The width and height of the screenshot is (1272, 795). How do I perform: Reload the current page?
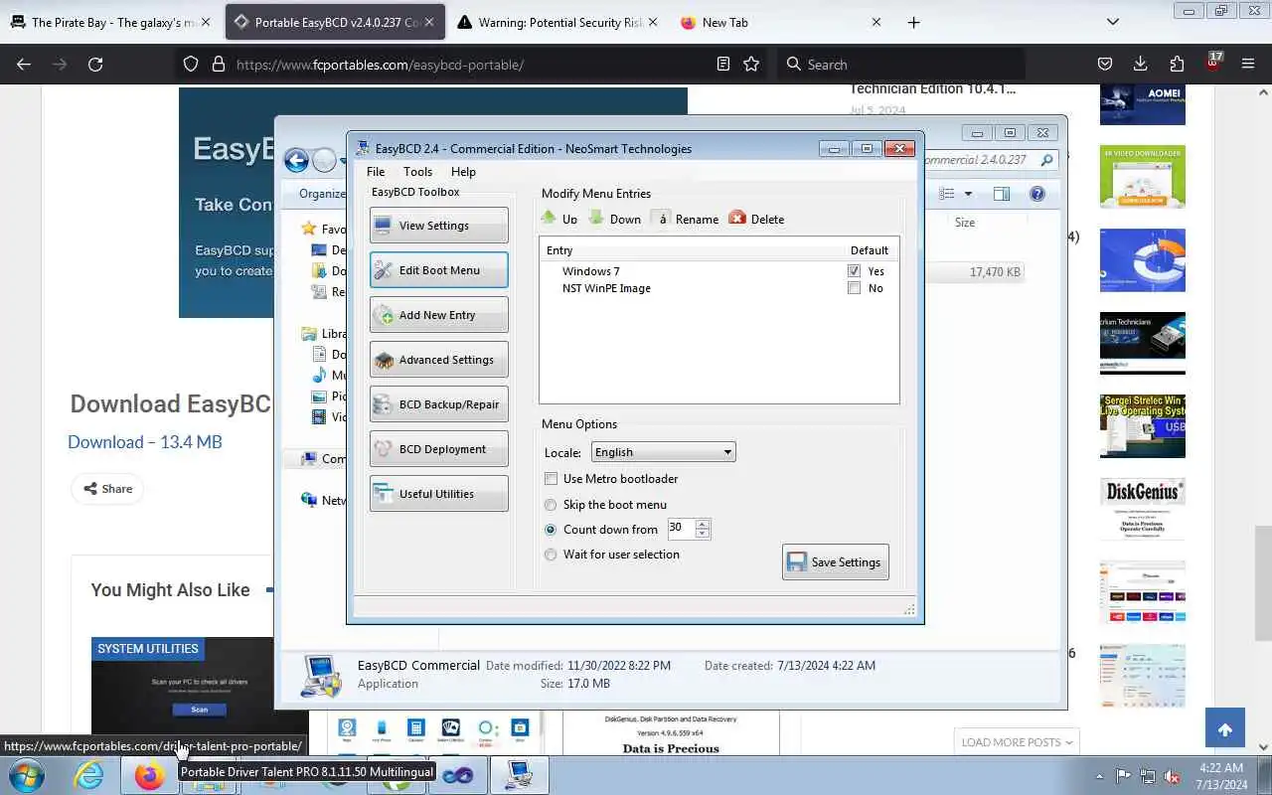click(95, 64)
